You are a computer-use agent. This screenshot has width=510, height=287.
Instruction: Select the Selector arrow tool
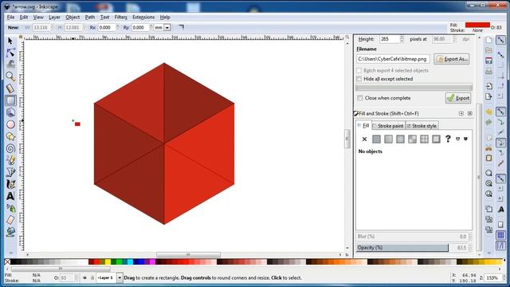click(10, 41)
